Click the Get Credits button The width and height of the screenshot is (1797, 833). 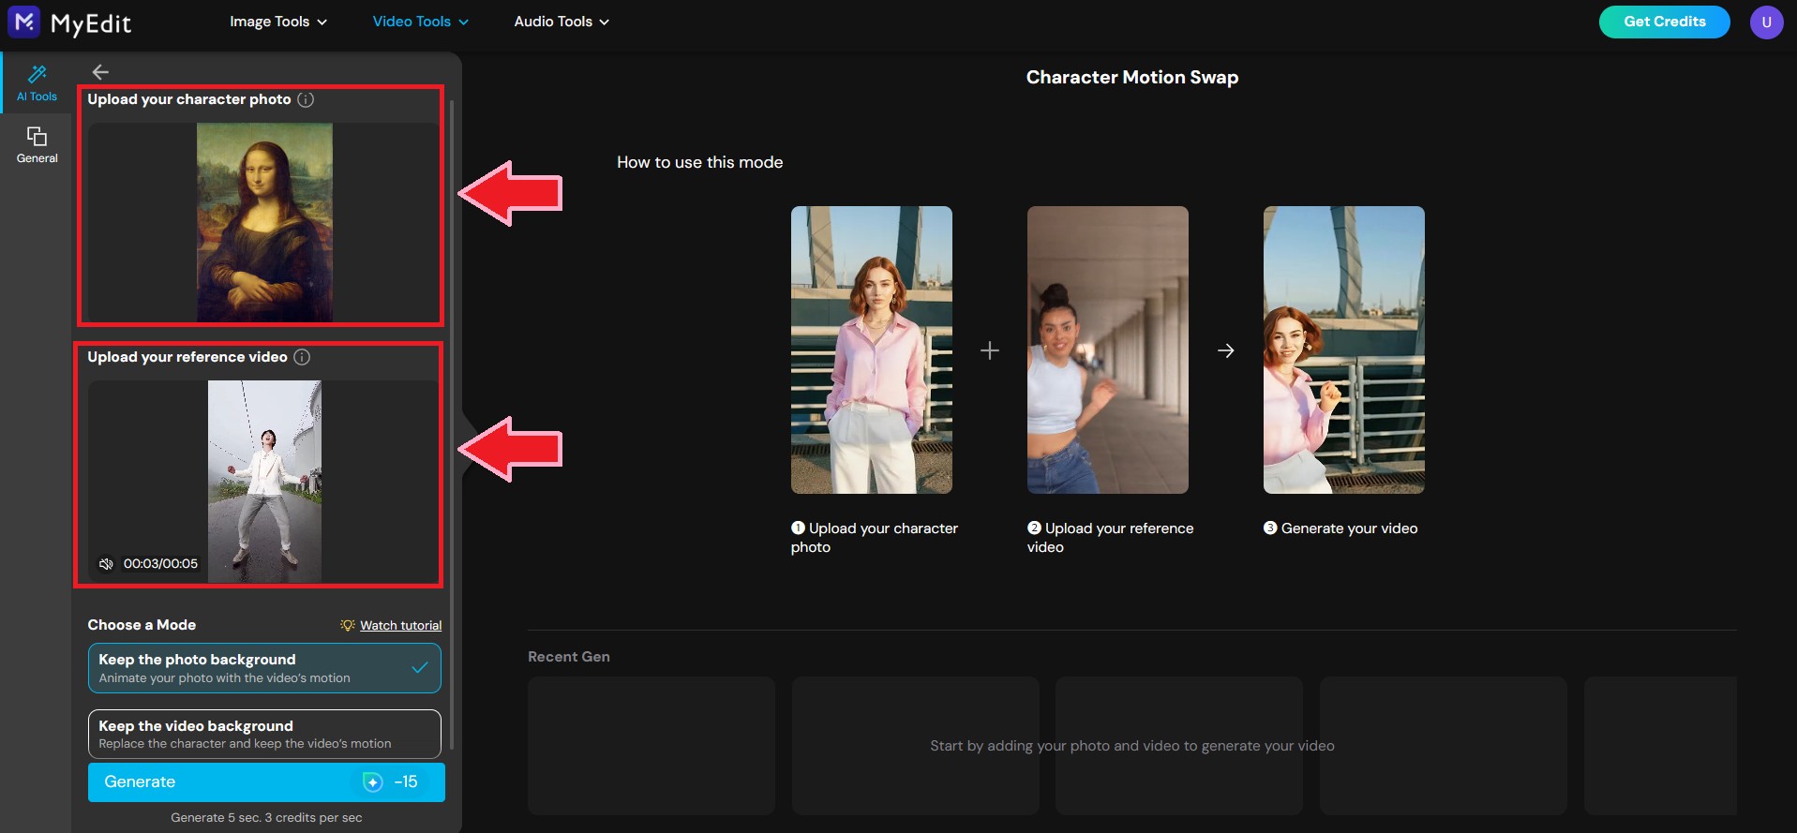[x=1664, y=22]
